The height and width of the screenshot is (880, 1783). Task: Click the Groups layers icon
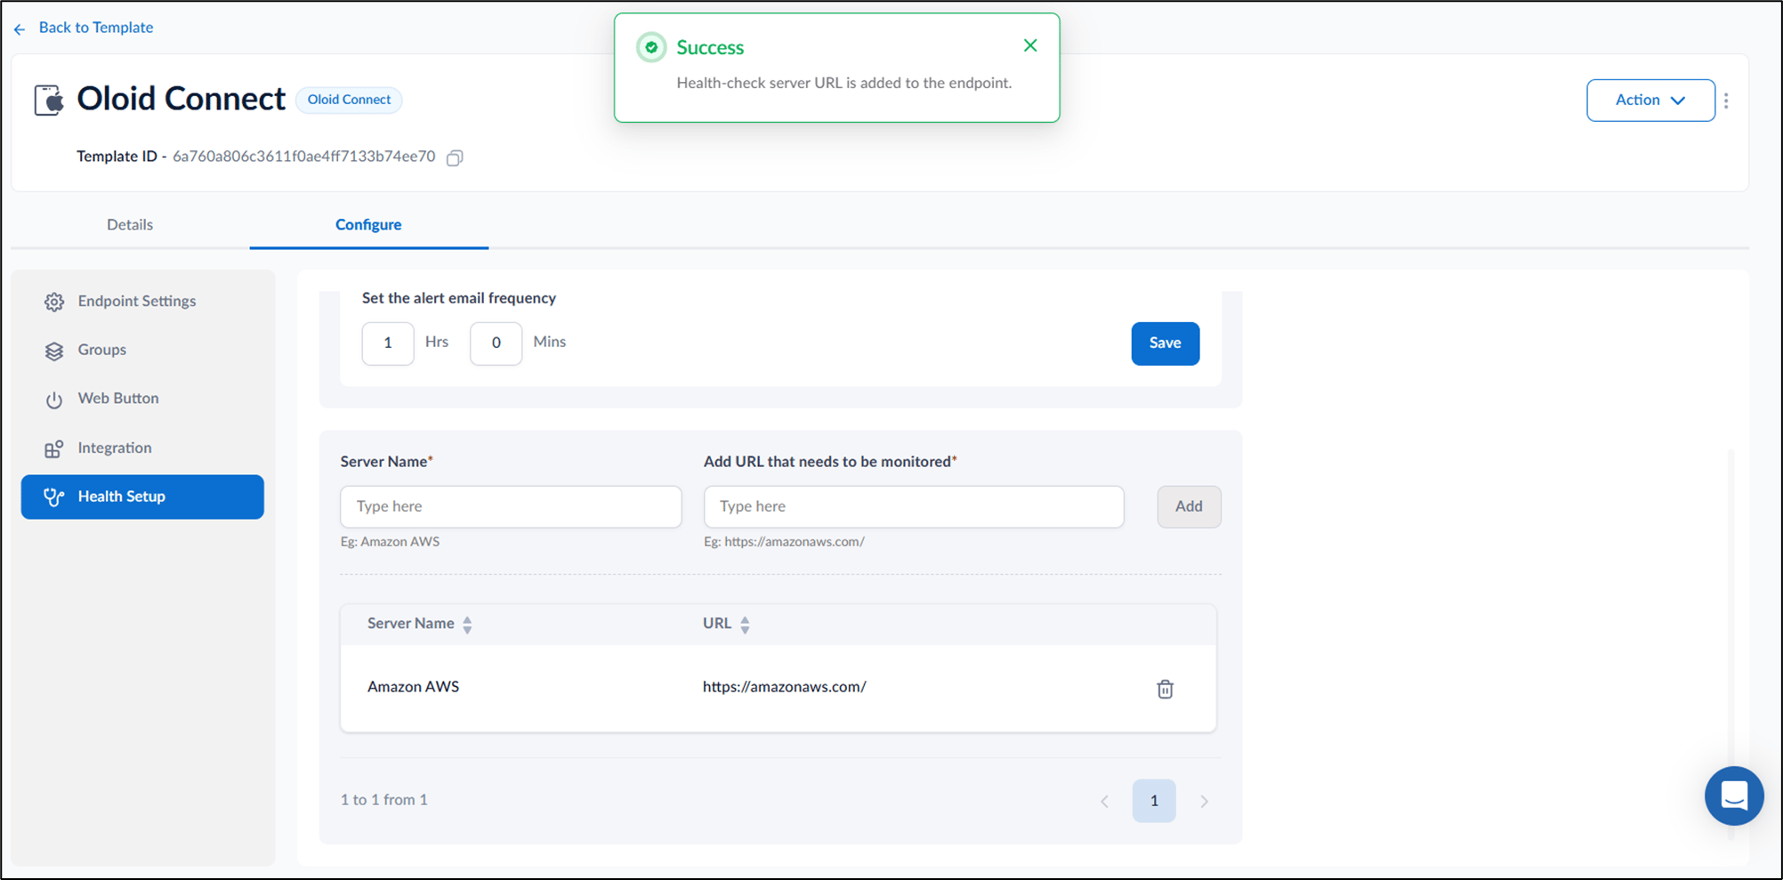coord(54,351)
